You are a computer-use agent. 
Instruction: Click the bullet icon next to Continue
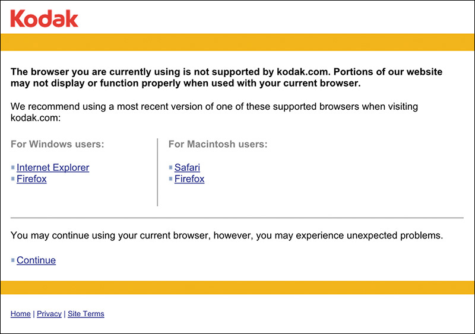point(13,260)
